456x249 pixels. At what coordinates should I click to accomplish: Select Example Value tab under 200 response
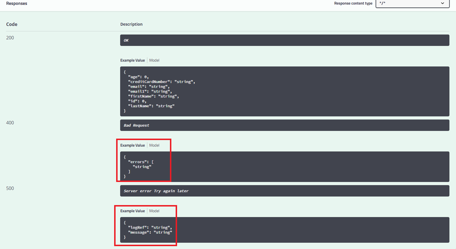(132, 60)
